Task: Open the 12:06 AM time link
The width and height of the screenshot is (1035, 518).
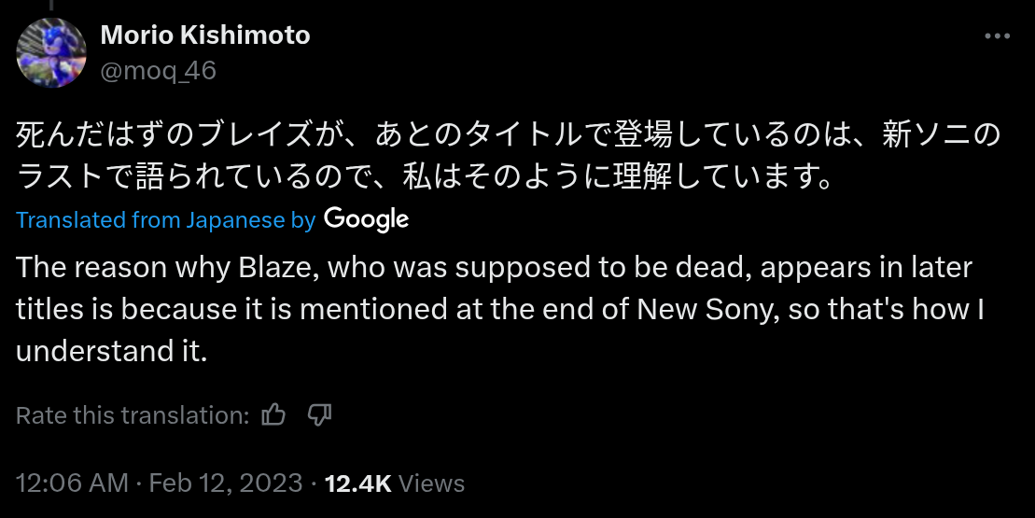Action: 72,483
